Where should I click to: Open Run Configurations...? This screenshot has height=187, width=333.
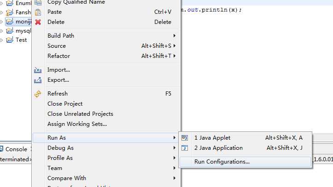coord(245,162)
